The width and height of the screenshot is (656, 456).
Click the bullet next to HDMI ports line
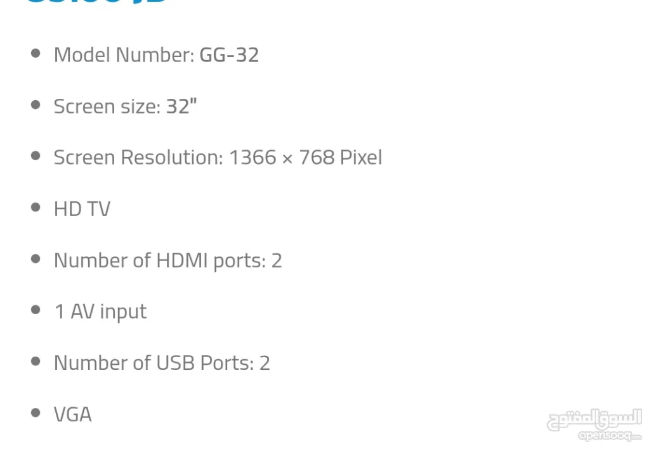click(36, 258)
